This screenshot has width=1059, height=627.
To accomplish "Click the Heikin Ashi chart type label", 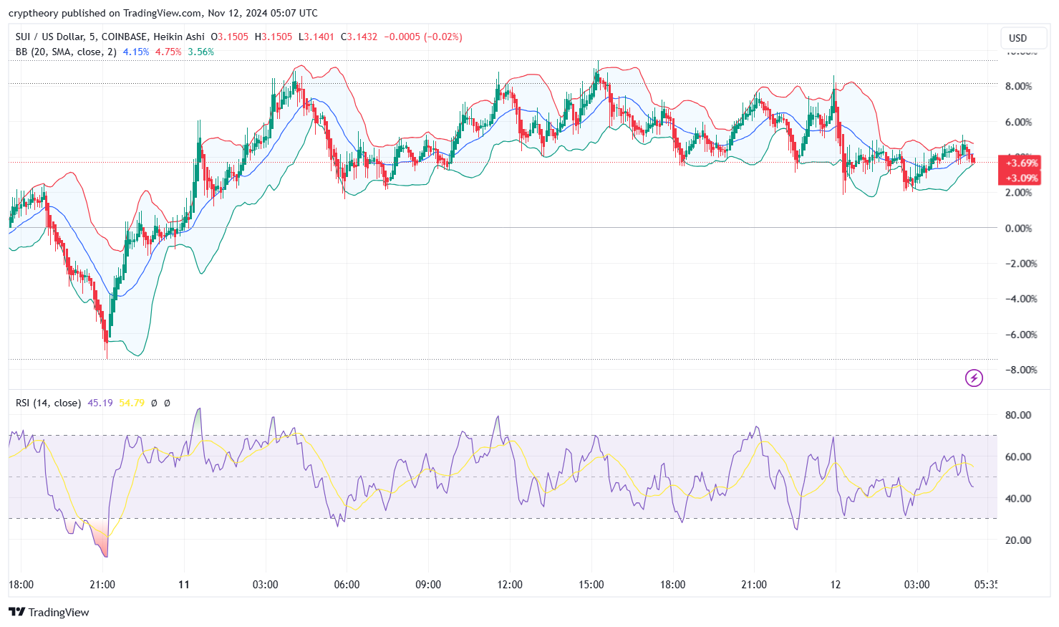I will (x=179, y=37).
